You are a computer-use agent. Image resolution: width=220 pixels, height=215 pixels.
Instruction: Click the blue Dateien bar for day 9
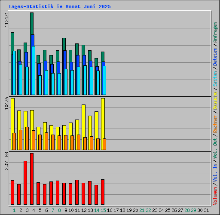[x=65, y=59]
